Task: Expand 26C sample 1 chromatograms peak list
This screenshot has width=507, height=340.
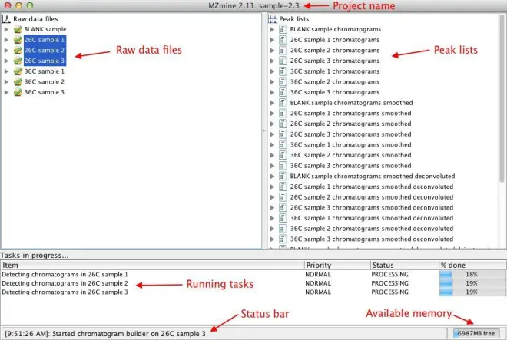Action: [x=272, y=40]
